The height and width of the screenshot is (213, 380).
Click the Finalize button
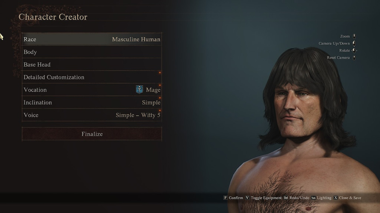(x=92, y=134)
